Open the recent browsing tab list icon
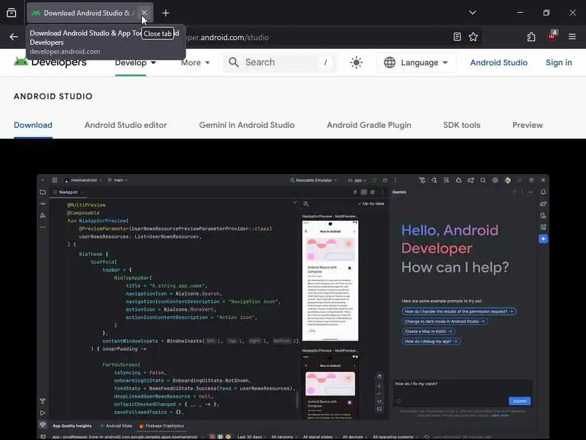Image resolution: width=586 pixels, height=440 pixels. pyautogui.click(x=11, y=13)
